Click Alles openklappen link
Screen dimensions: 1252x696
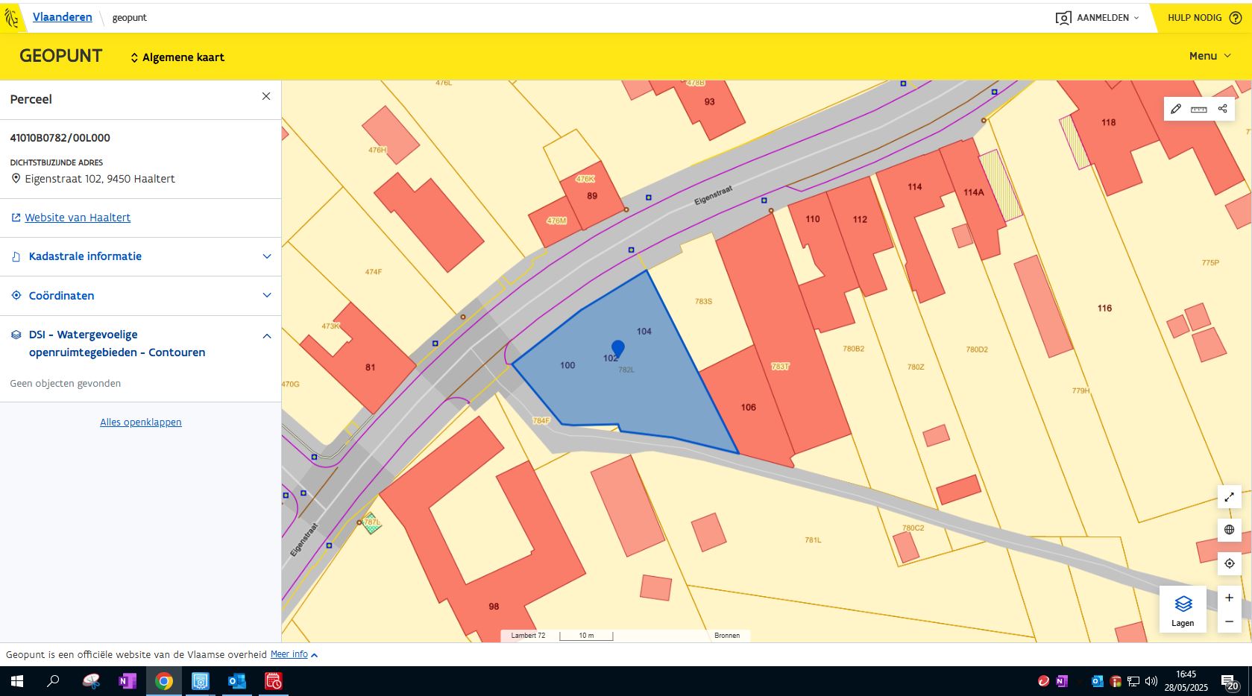pos(141,423)
